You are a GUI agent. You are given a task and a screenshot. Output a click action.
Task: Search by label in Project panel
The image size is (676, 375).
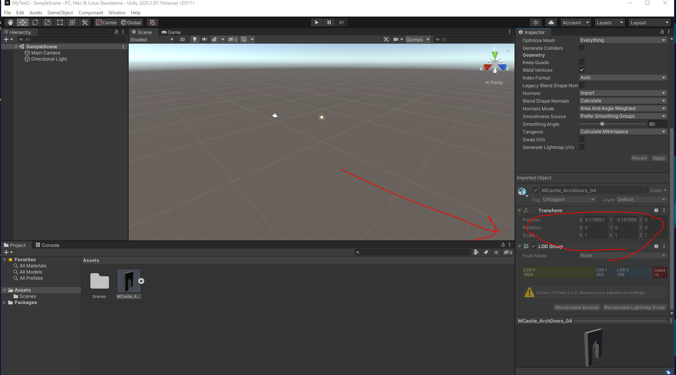[486, 252]
